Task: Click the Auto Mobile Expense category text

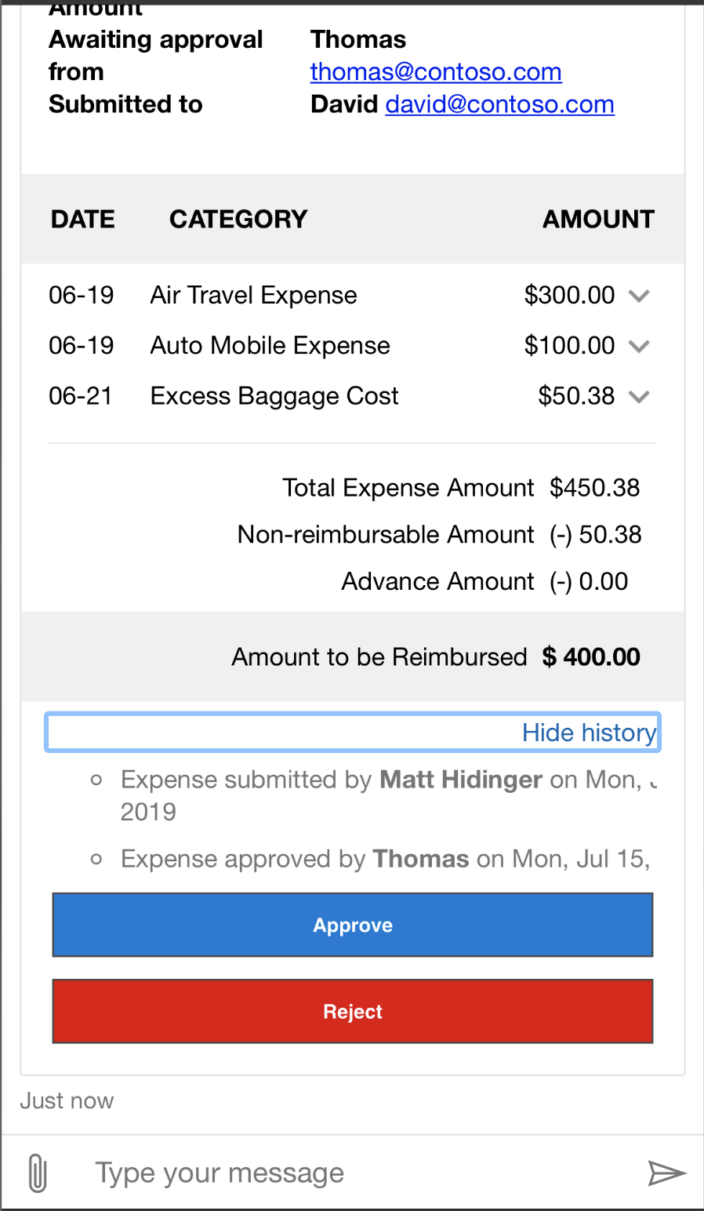Action: (270, 346)
